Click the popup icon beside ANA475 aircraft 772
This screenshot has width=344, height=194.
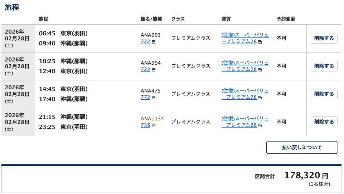tap(154, 98)
